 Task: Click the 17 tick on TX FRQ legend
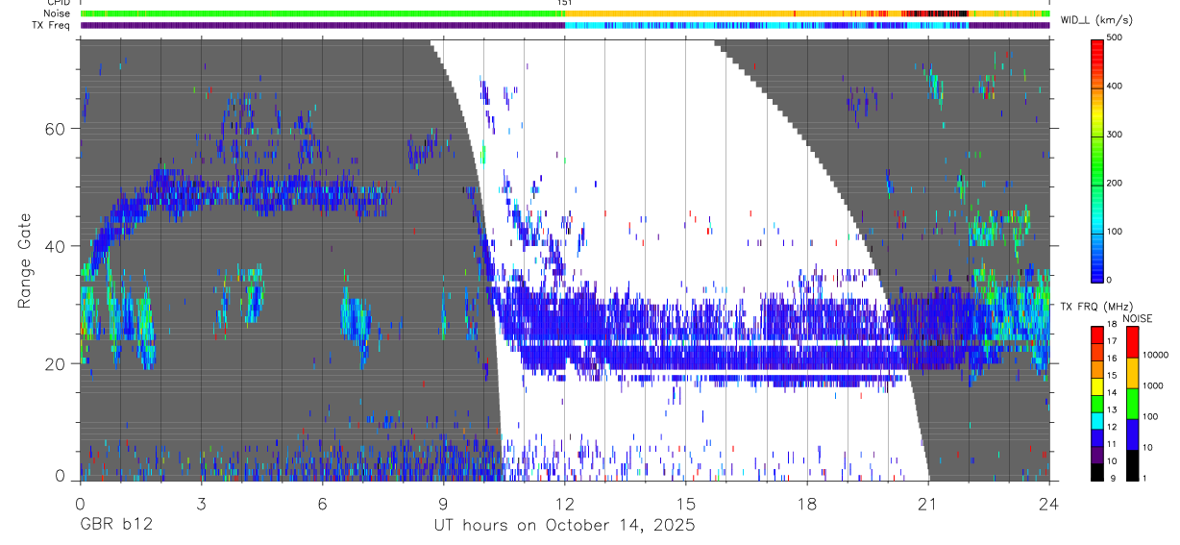coord(1113,340)
